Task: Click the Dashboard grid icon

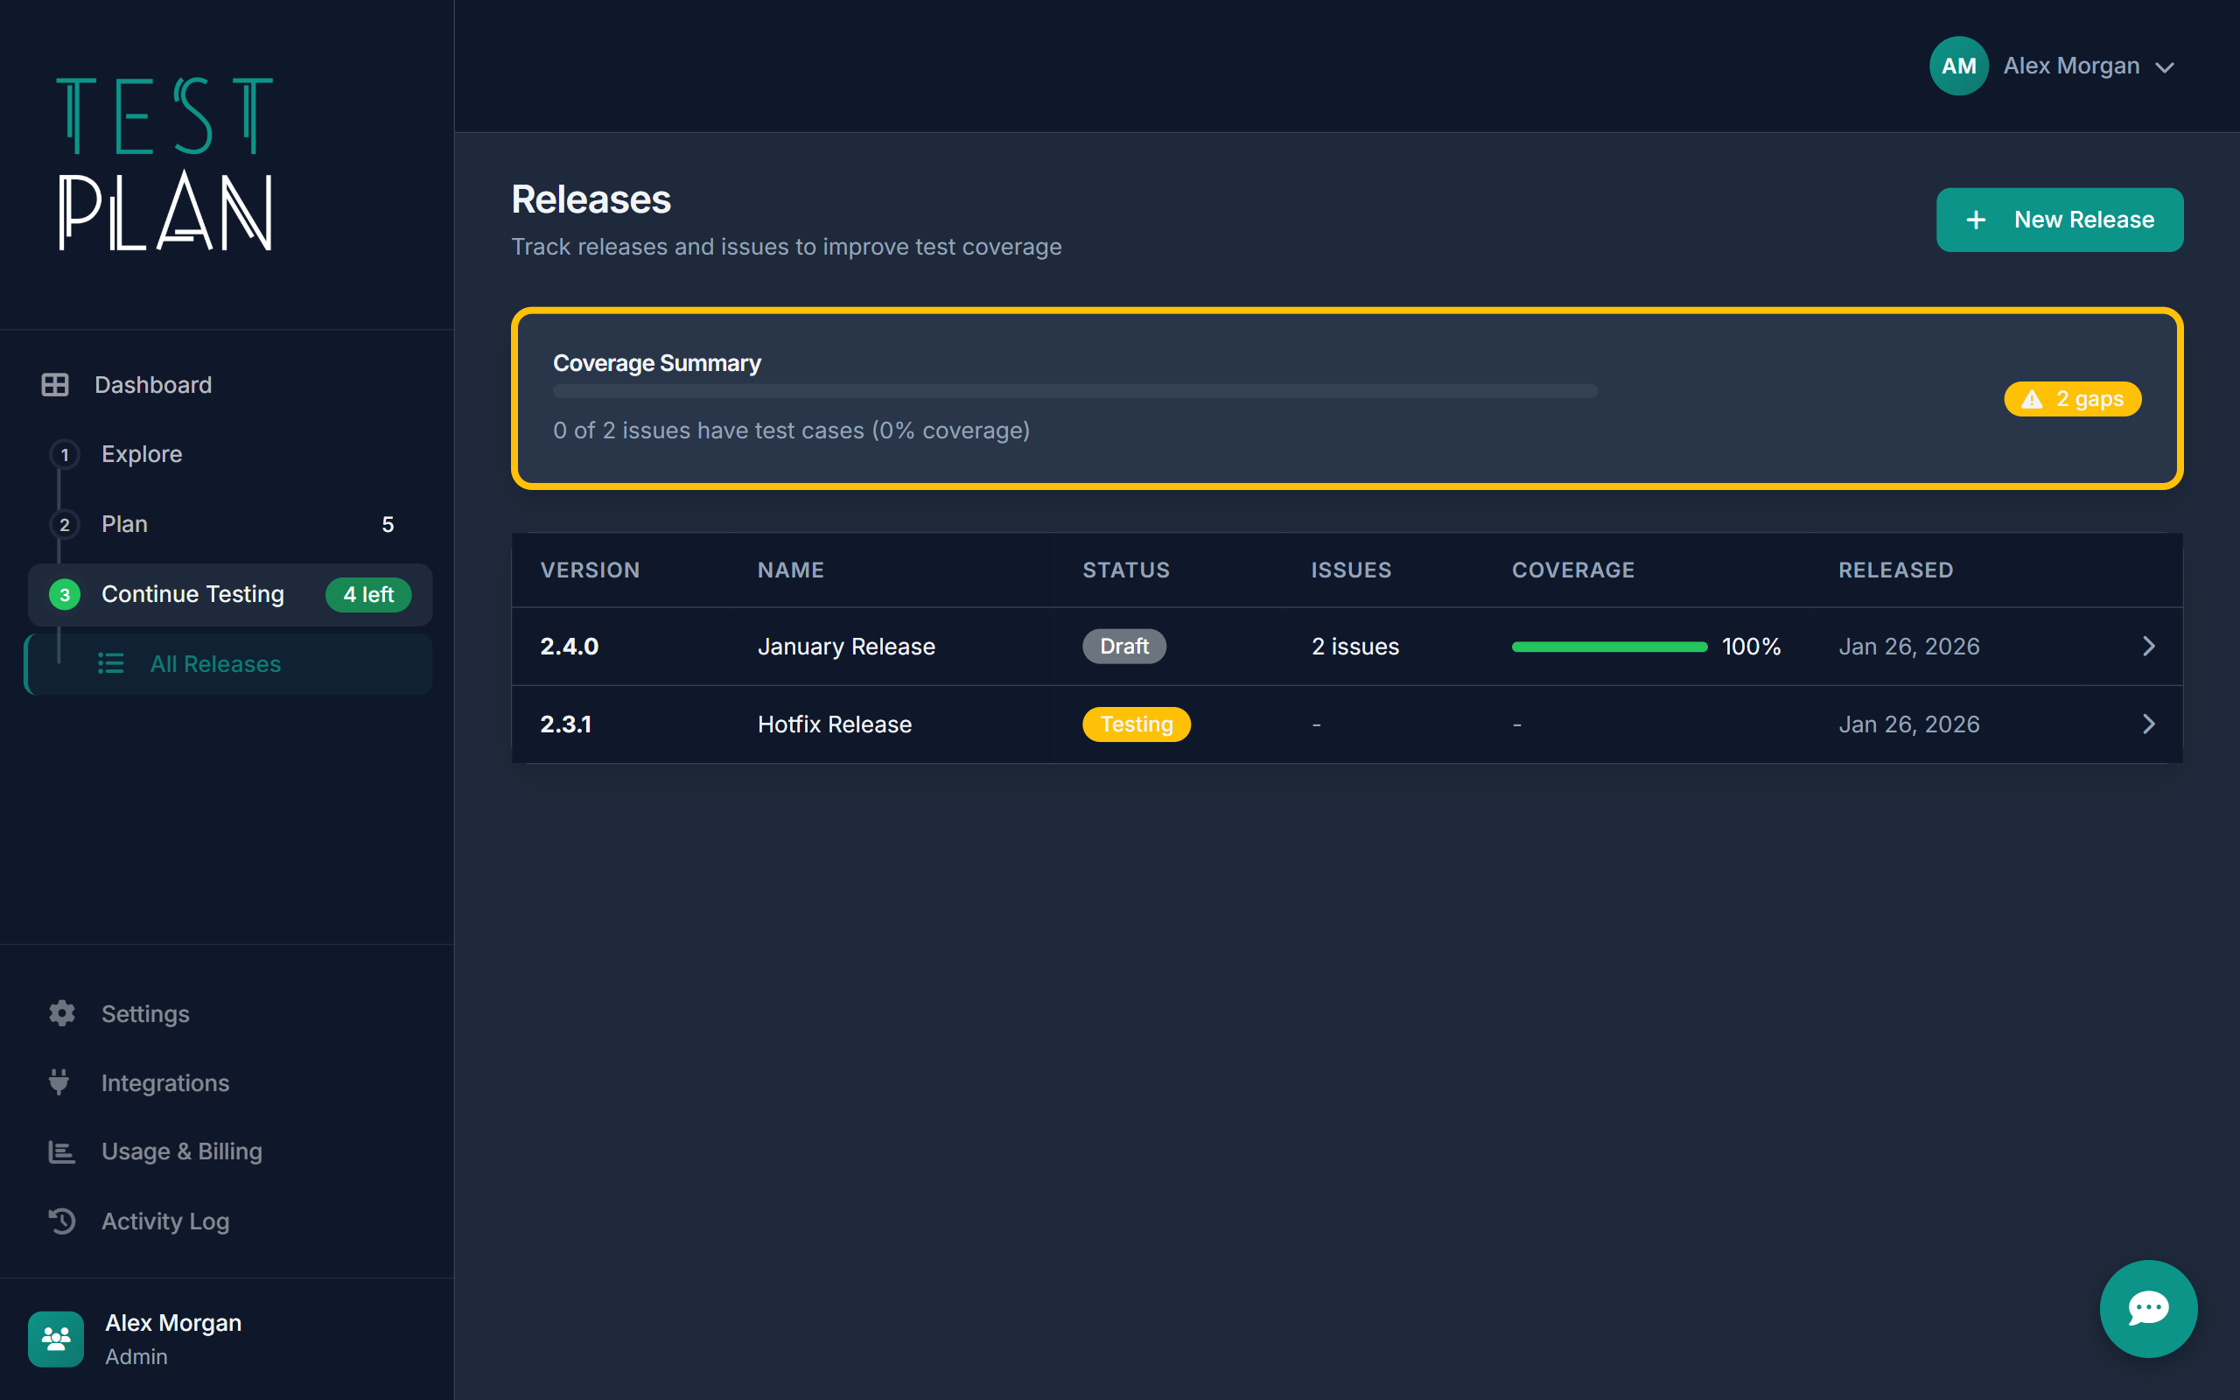Action: 57,384
